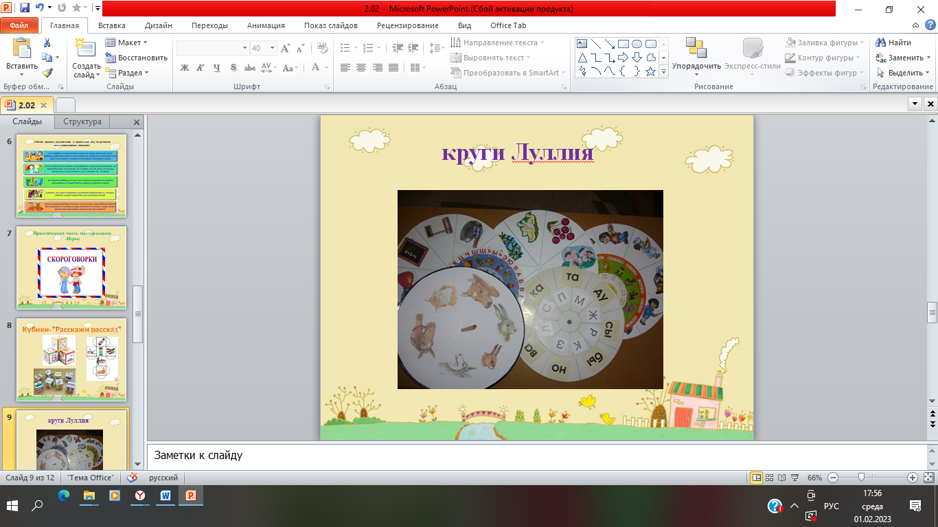
Task: Start slideshow from status bar icon
Action: pyautogui.click(x=794, y=478)
